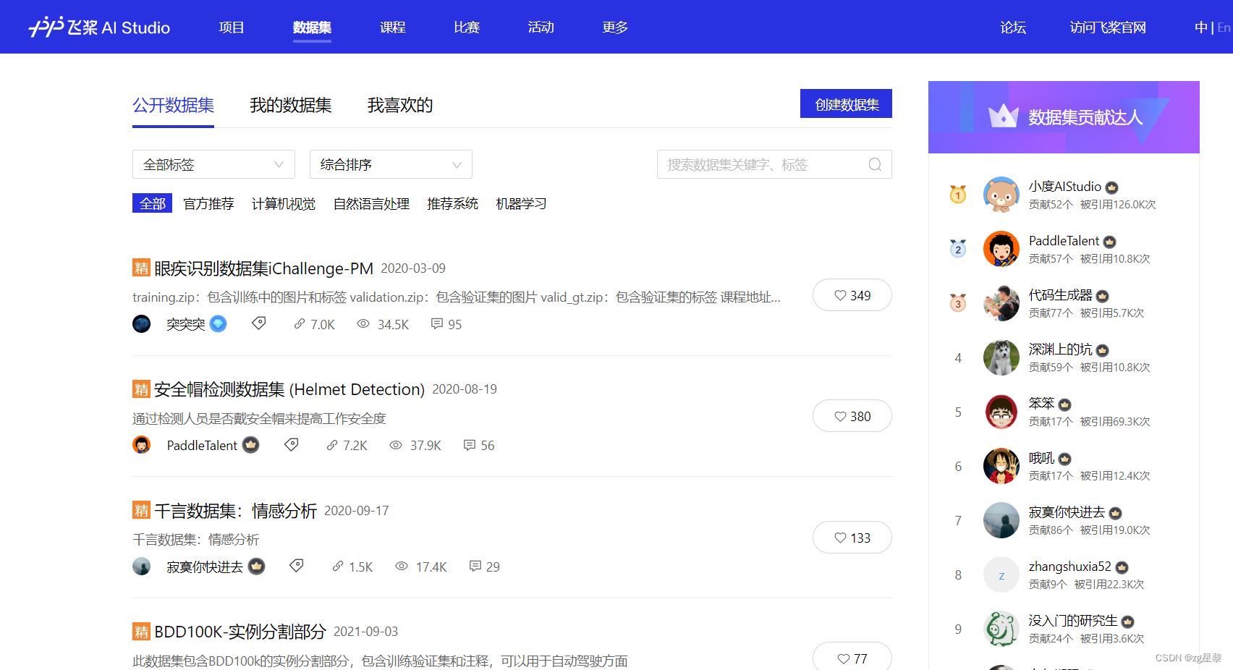Click PaddleTalent's avatar on Helmet Detection dataset

(x=141, y=444)
